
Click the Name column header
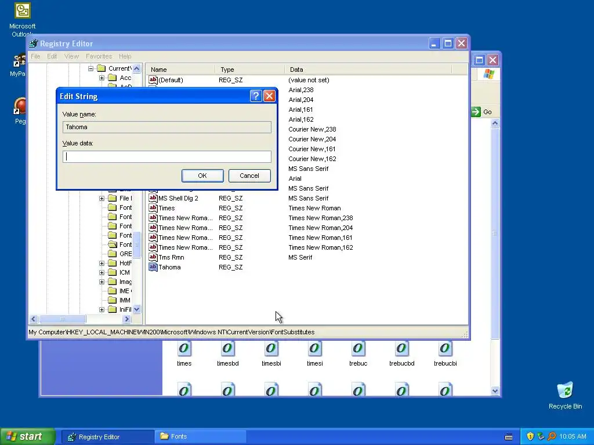[x=181, y=70]
